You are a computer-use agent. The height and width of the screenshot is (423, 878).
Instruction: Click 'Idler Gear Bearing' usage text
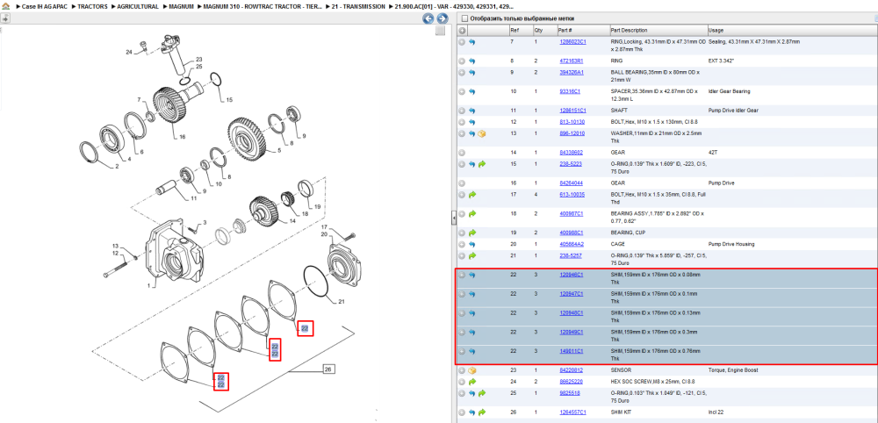pyautogui.click(x=729, y=92)
